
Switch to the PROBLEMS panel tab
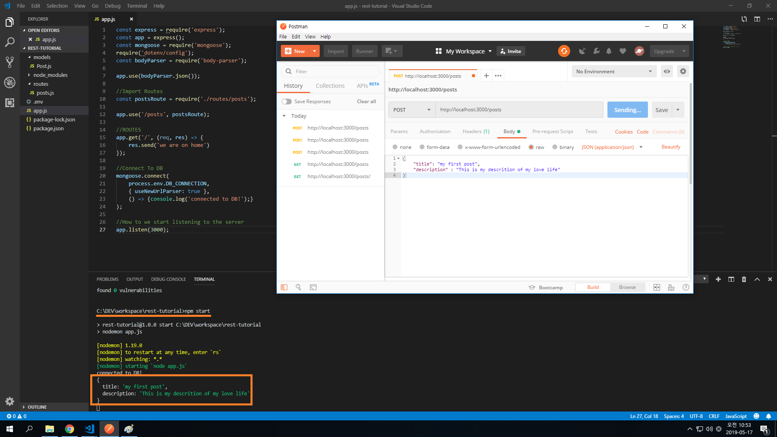(108, 279)
